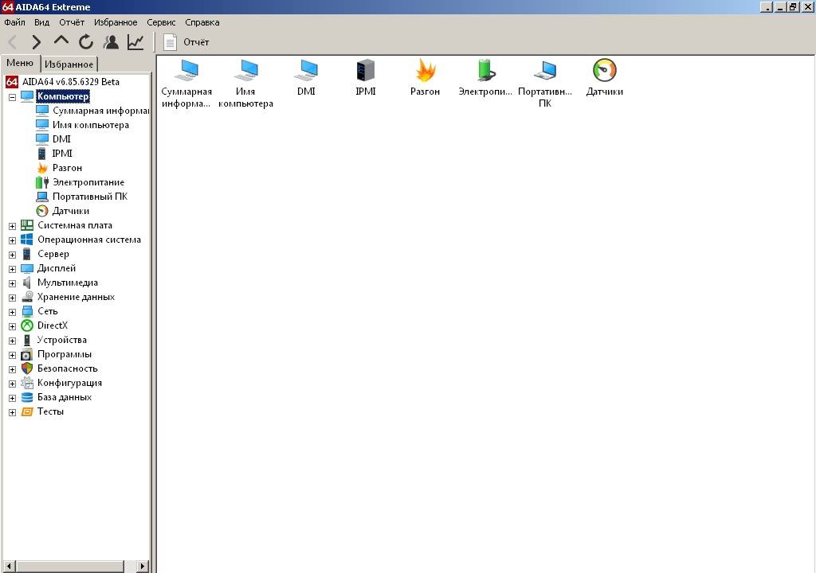
Task: Expand the Дисплей node
Action: point(13,269)
